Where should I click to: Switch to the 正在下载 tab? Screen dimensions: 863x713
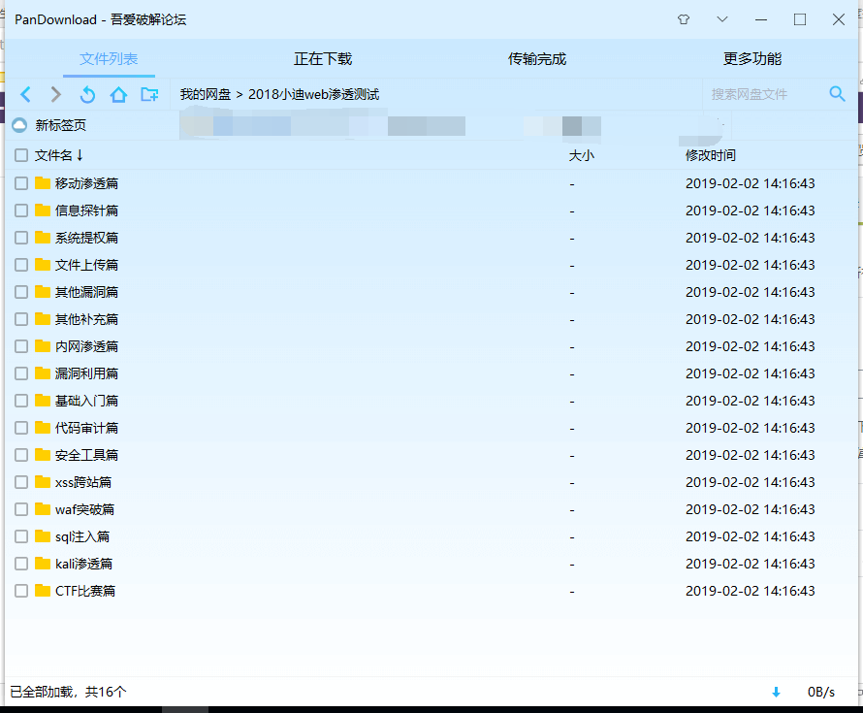[323, 59]
